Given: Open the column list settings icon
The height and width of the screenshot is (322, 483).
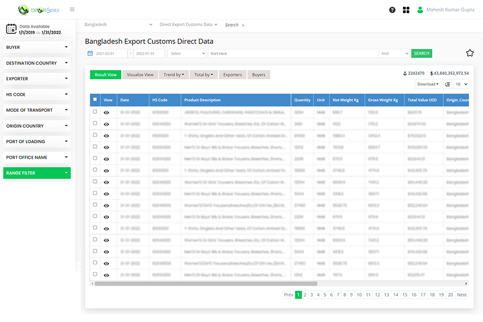Looking at the screenshot, I should [448, 84].
